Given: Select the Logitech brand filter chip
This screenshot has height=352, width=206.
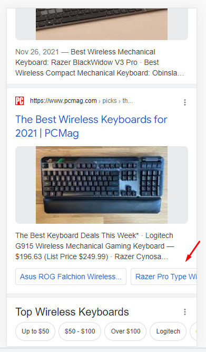Looking at the screenshot, I should [168, 331].
